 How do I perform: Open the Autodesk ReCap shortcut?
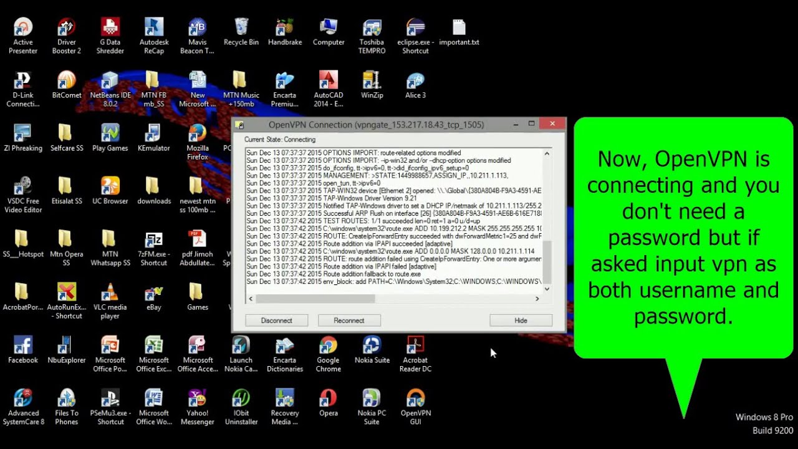[x=154, y=36]
